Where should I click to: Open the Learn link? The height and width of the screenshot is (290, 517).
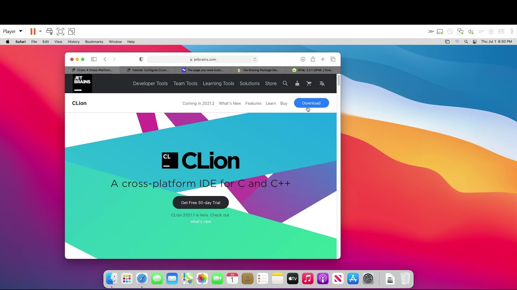click(x=271, y=104)
